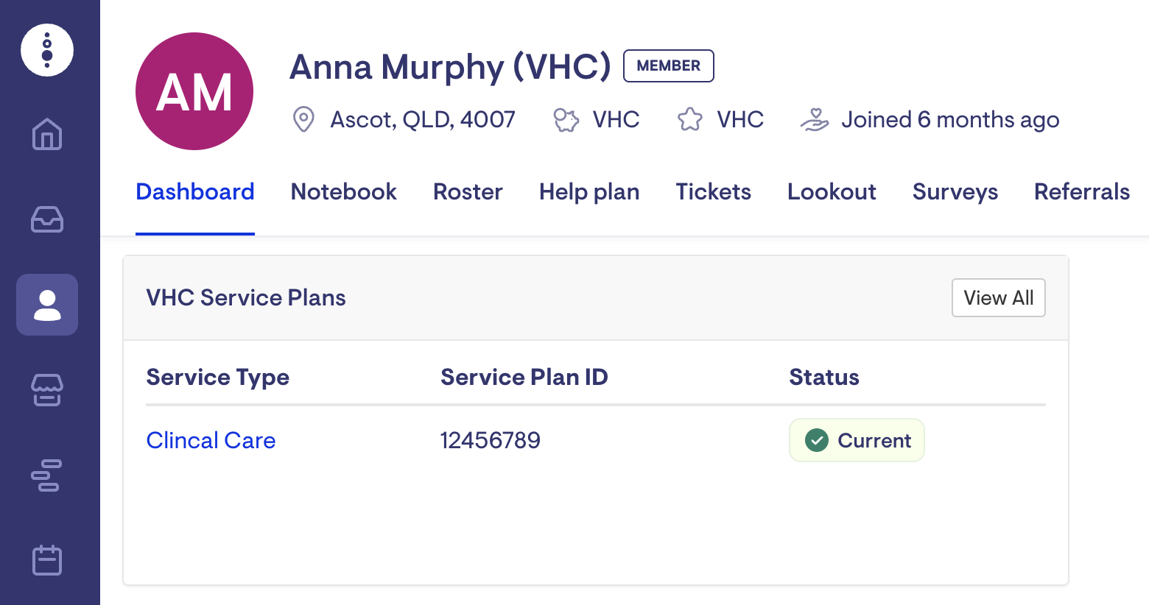The width and height of the screenshot is (1149, 605).
Task: Open the inbox tray icon in sidebar
Action: click(x=47, y=219)
